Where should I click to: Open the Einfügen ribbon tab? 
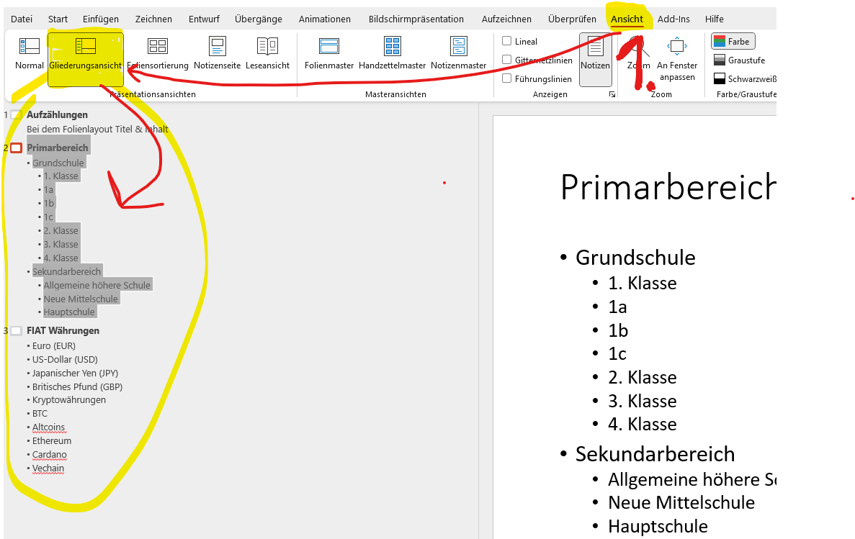101,19
